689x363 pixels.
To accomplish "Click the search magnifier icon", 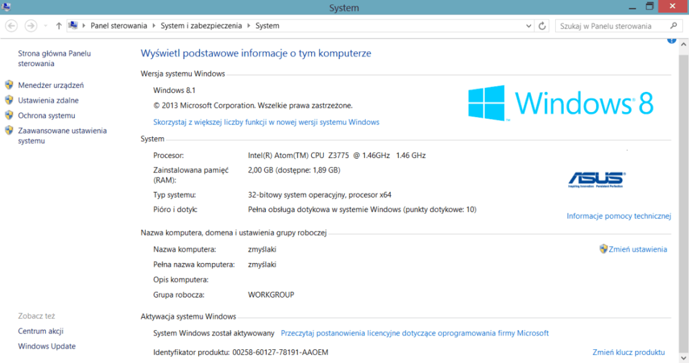I will (674, 26).
